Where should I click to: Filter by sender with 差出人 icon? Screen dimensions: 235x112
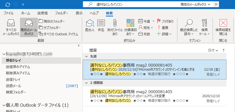point(90,26)
